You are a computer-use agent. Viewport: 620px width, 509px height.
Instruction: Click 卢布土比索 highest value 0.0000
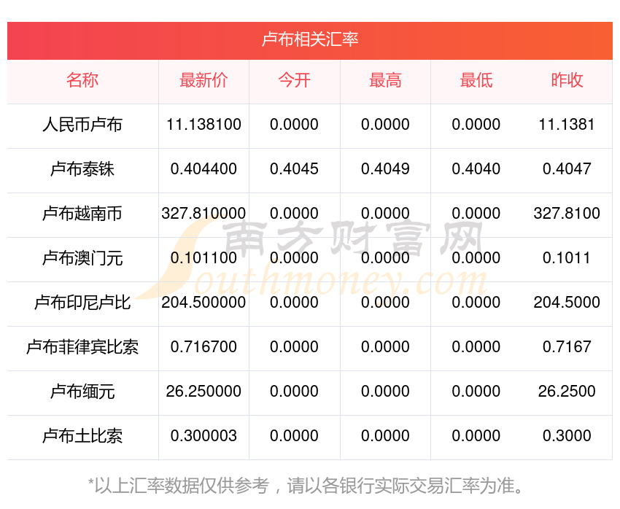(x=385, y=436)
